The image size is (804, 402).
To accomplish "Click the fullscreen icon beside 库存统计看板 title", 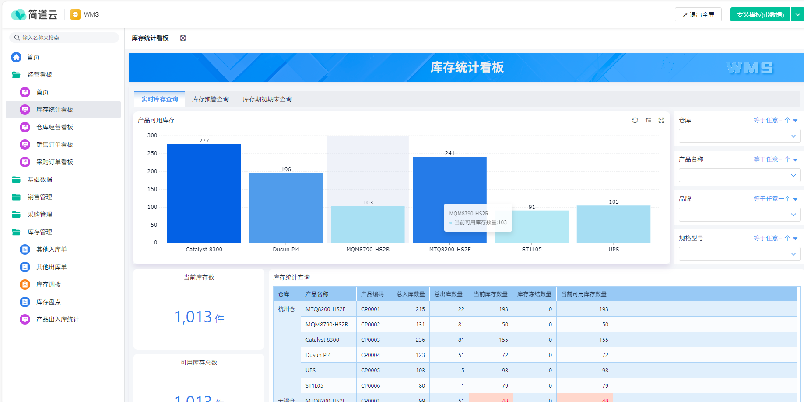I will [183, 38].
